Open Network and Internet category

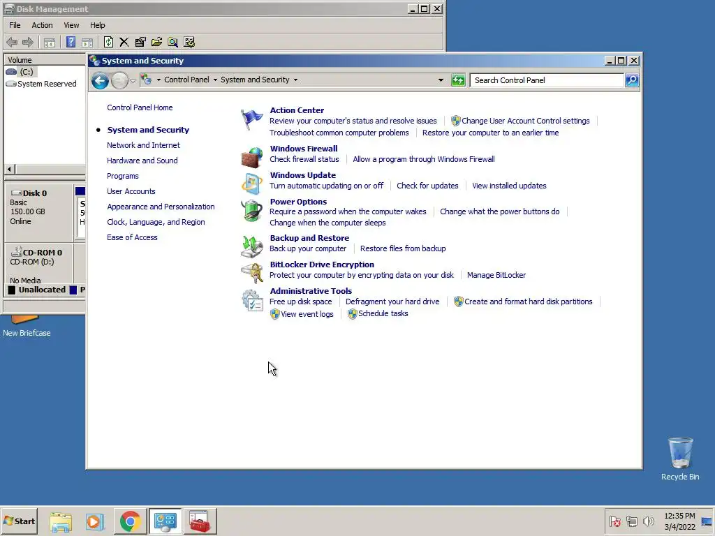point(143,145)
